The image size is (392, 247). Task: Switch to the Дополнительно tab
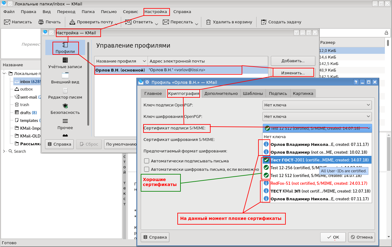(221, 93)
